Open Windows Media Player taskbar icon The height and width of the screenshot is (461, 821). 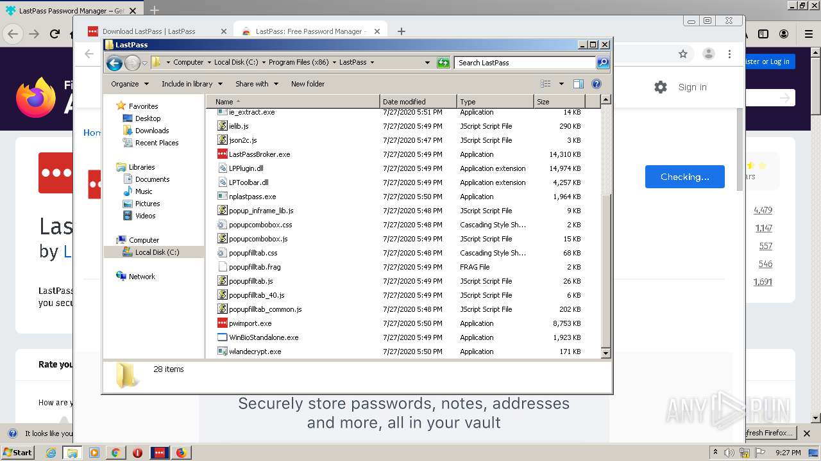tap(94, 453)
